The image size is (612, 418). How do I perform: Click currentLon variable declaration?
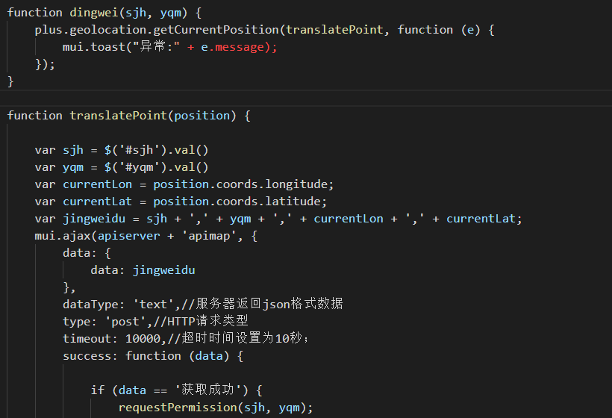(97, 184)
